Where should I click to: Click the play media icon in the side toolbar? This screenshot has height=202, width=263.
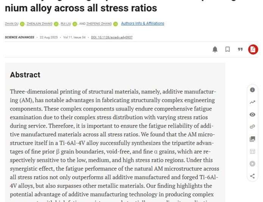252,164
